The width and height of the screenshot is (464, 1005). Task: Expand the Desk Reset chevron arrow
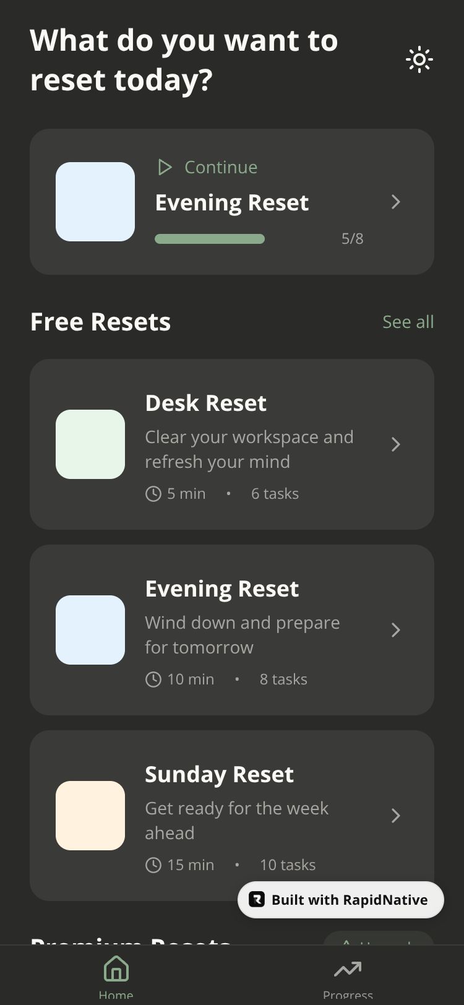pos(396,444)
